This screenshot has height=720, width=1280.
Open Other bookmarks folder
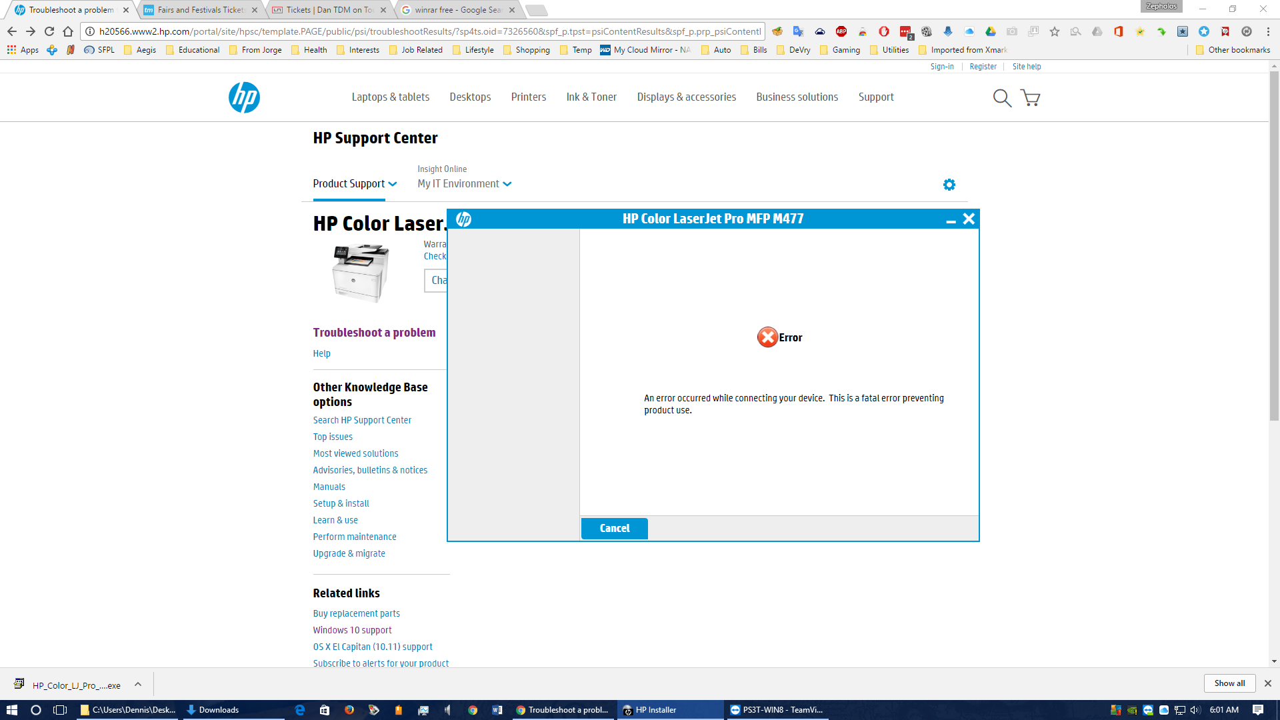1233,50
